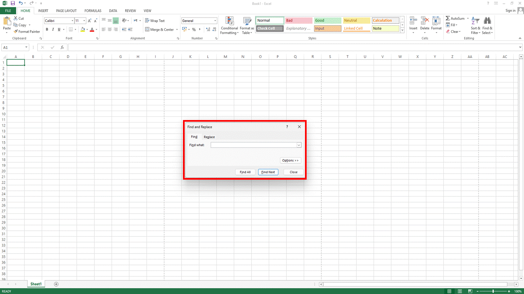Switch to the Replace tab
The width and height of the screenshot is (524, 294).
tap(209, 137)
